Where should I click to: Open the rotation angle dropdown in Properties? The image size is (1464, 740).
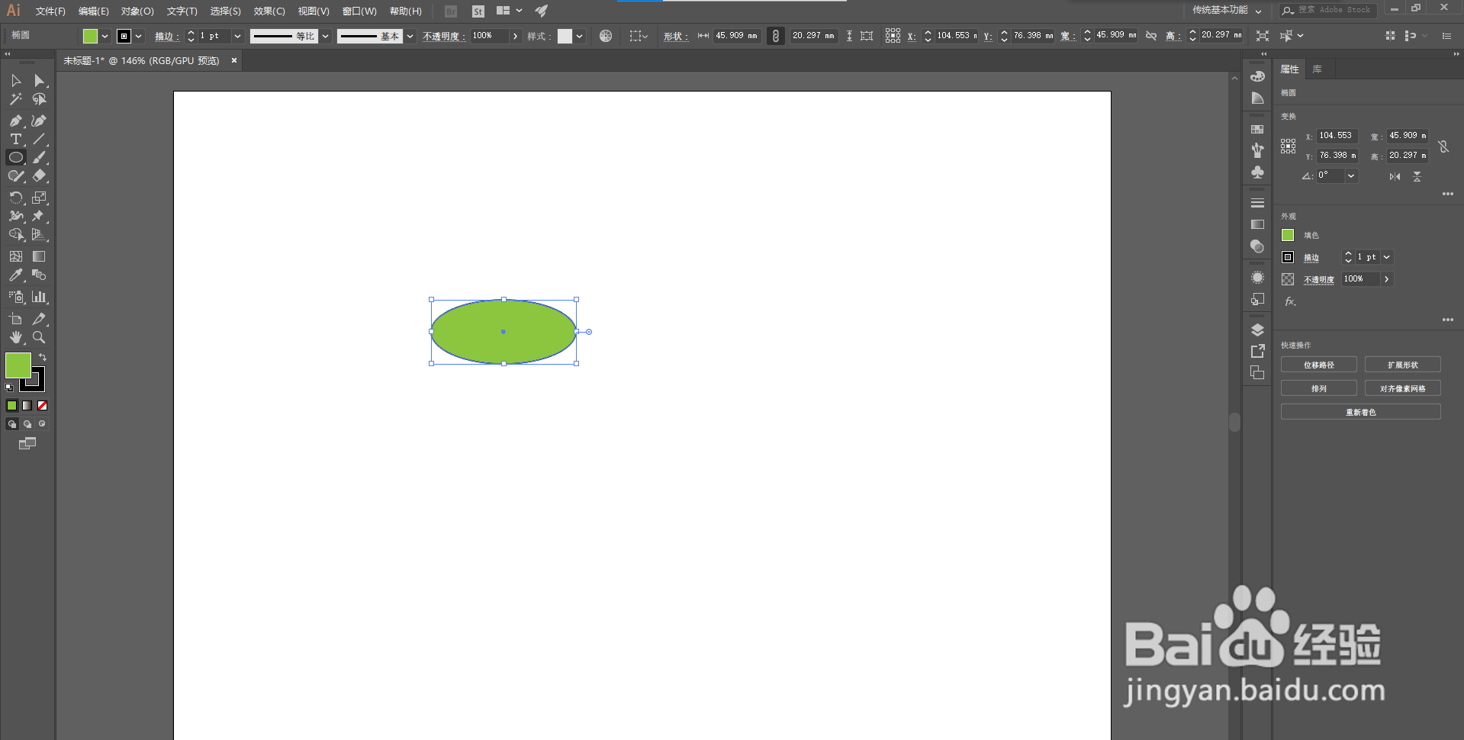(x=1351, y=175)
